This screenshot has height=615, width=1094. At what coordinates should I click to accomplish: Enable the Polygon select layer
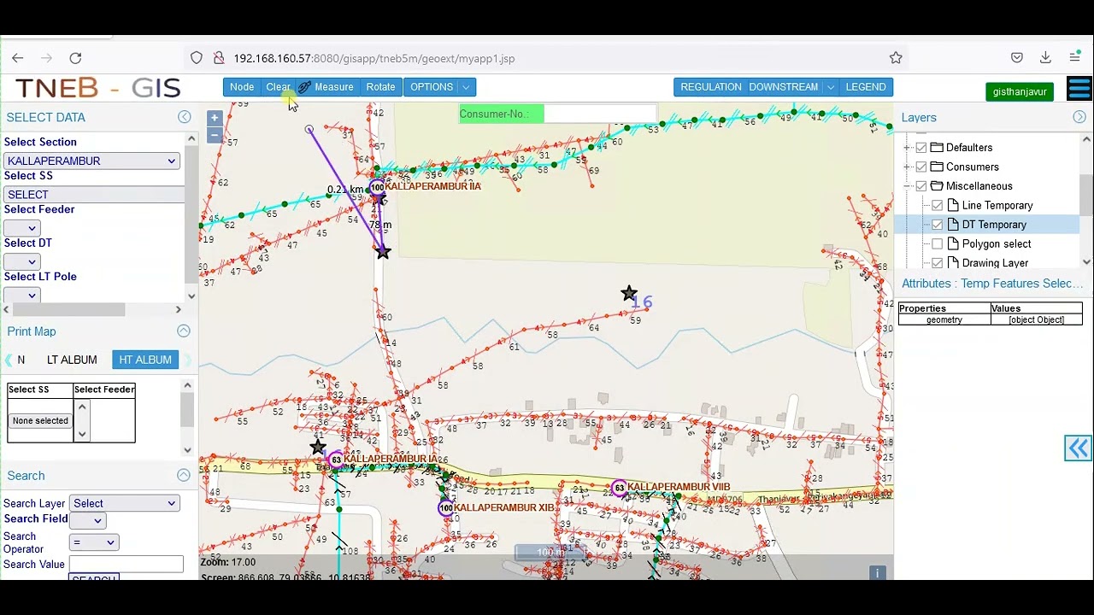938,244
